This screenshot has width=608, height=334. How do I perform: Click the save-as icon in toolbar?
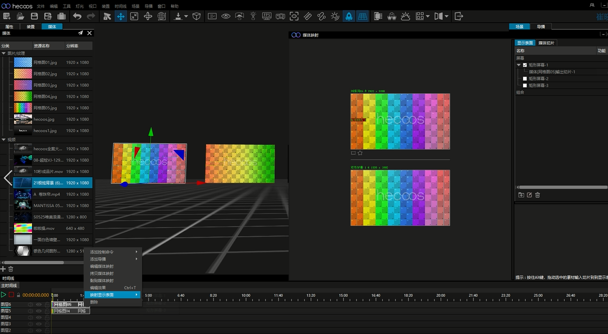click(48, 16)
